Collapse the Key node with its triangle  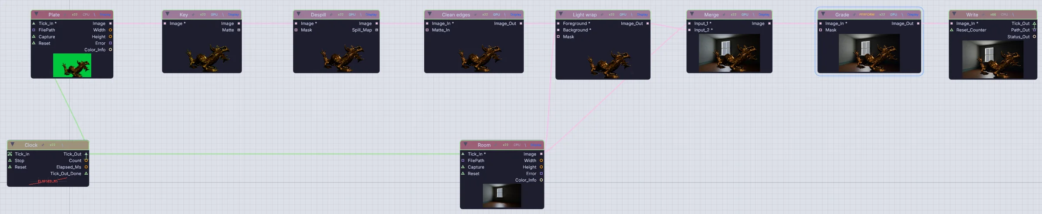pos(168,14)
